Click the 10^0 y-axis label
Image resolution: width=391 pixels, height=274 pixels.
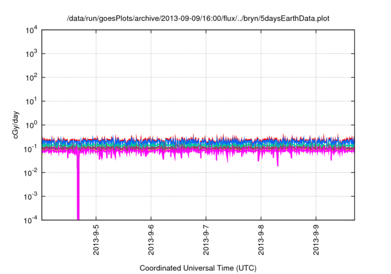(x=31, y=125)
